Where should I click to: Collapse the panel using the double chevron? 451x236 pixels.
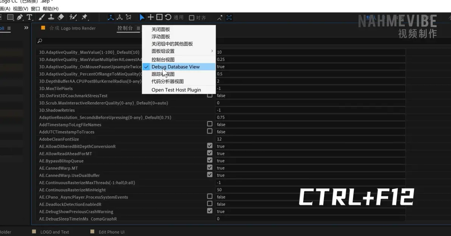(26, 28)
